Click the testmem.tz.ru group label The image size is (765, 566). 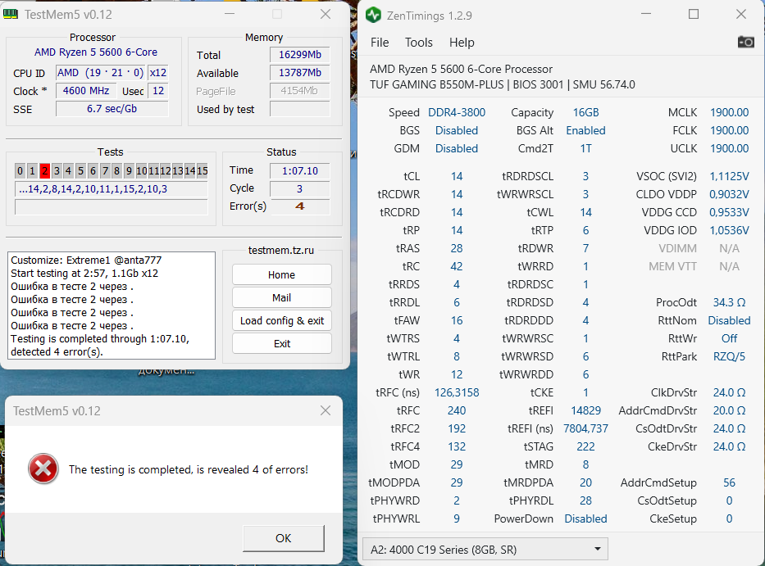click(x=281, y=250)
